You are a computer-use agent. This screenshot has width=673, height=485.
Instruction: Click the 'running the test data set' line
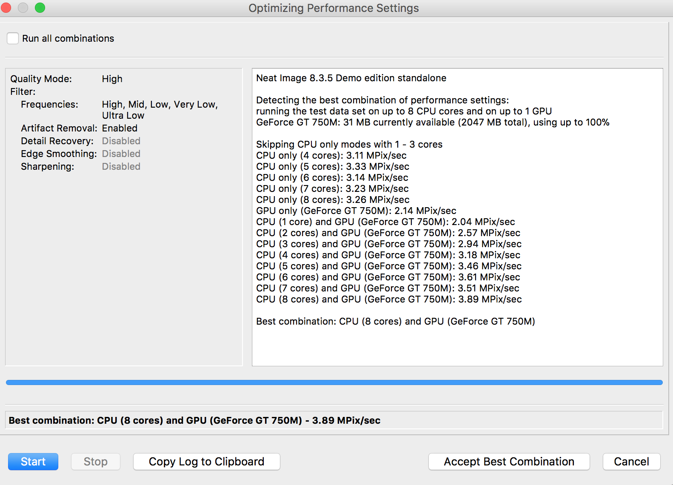(404, 111)
